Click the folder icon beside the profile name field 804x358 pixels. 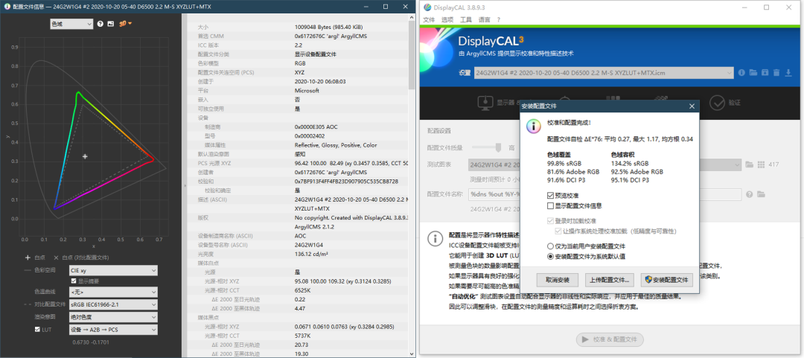coord(761,194)
